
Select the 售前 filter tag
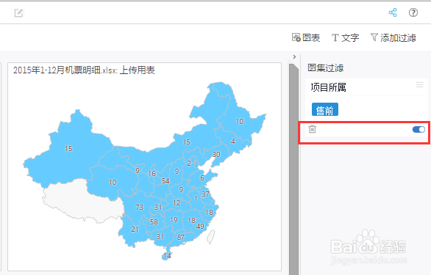(x=324, y=110)
